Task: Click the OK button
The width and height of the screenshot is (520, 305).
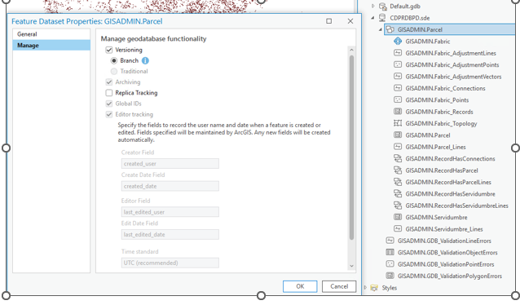Action: [300, 286]
